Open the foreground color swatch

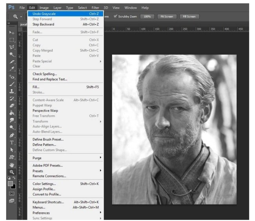(x=10, y=183)
